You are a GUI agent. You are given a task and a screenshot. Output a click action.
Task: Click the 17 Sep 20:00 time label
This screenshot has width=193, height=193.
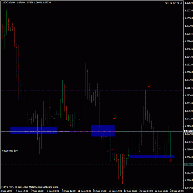[x=131, y=191]
